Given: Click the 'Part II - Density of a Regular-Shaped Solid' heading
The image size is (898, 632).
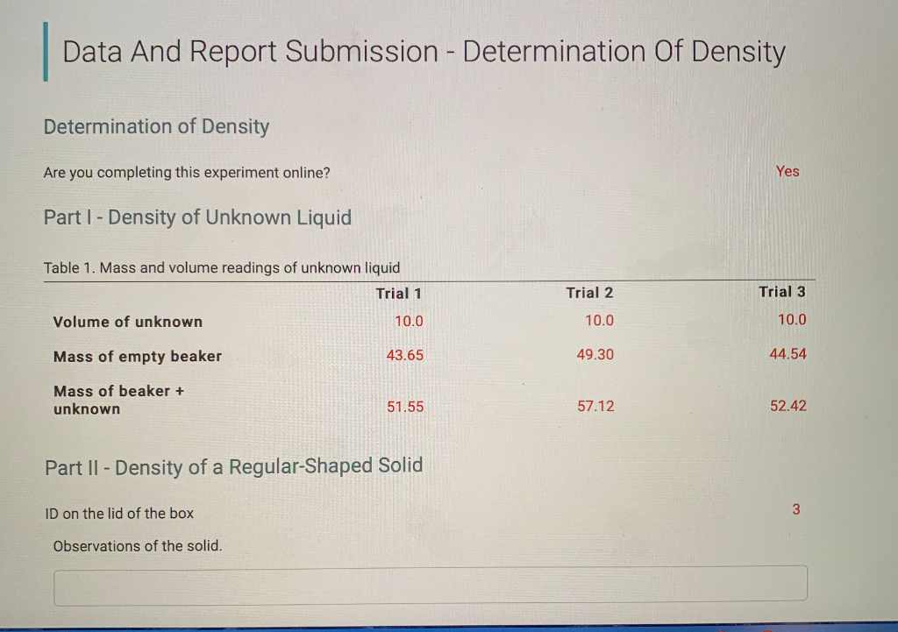Looking at the screenshot, I should 234,466.
